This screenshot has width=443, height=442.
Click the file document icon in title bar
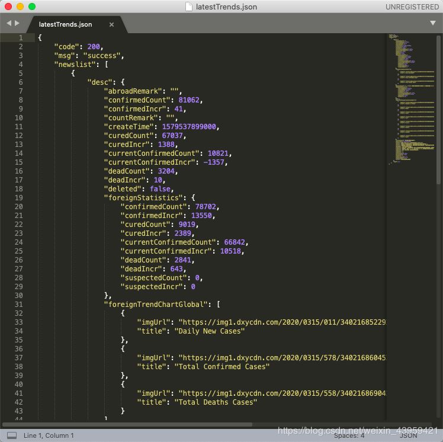pyautogui.click(x=189, y=7)
